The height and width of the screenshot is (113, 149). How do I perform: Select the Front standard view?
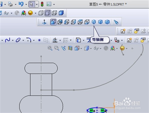click(53, 22)
